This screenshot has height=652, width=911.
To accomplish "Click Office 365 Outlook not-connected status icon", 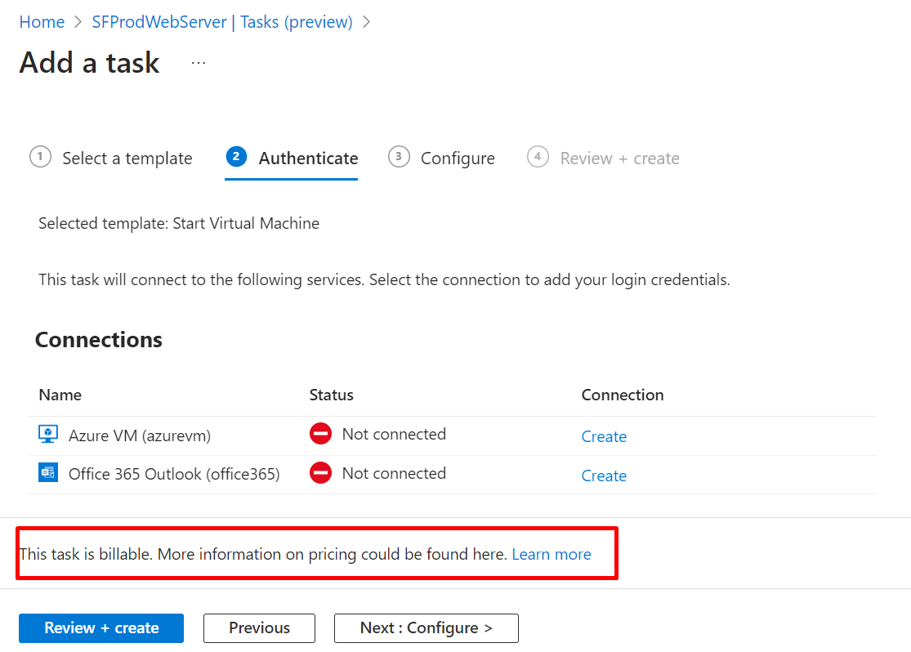I will click(x=321, y=473).
